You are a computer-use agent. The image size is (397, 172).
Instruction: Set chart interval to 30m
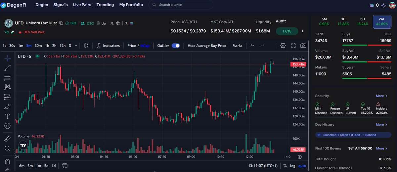(x=38, y=45)
